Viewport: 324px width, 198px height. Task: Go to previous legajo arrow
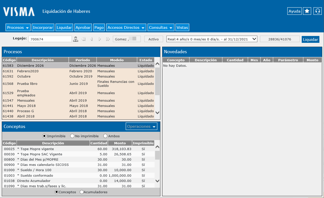[x=91, y=39]
